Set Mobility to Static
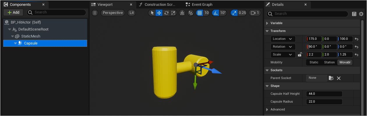The height and width of the screenshot is (116, 367). [314, 62]
